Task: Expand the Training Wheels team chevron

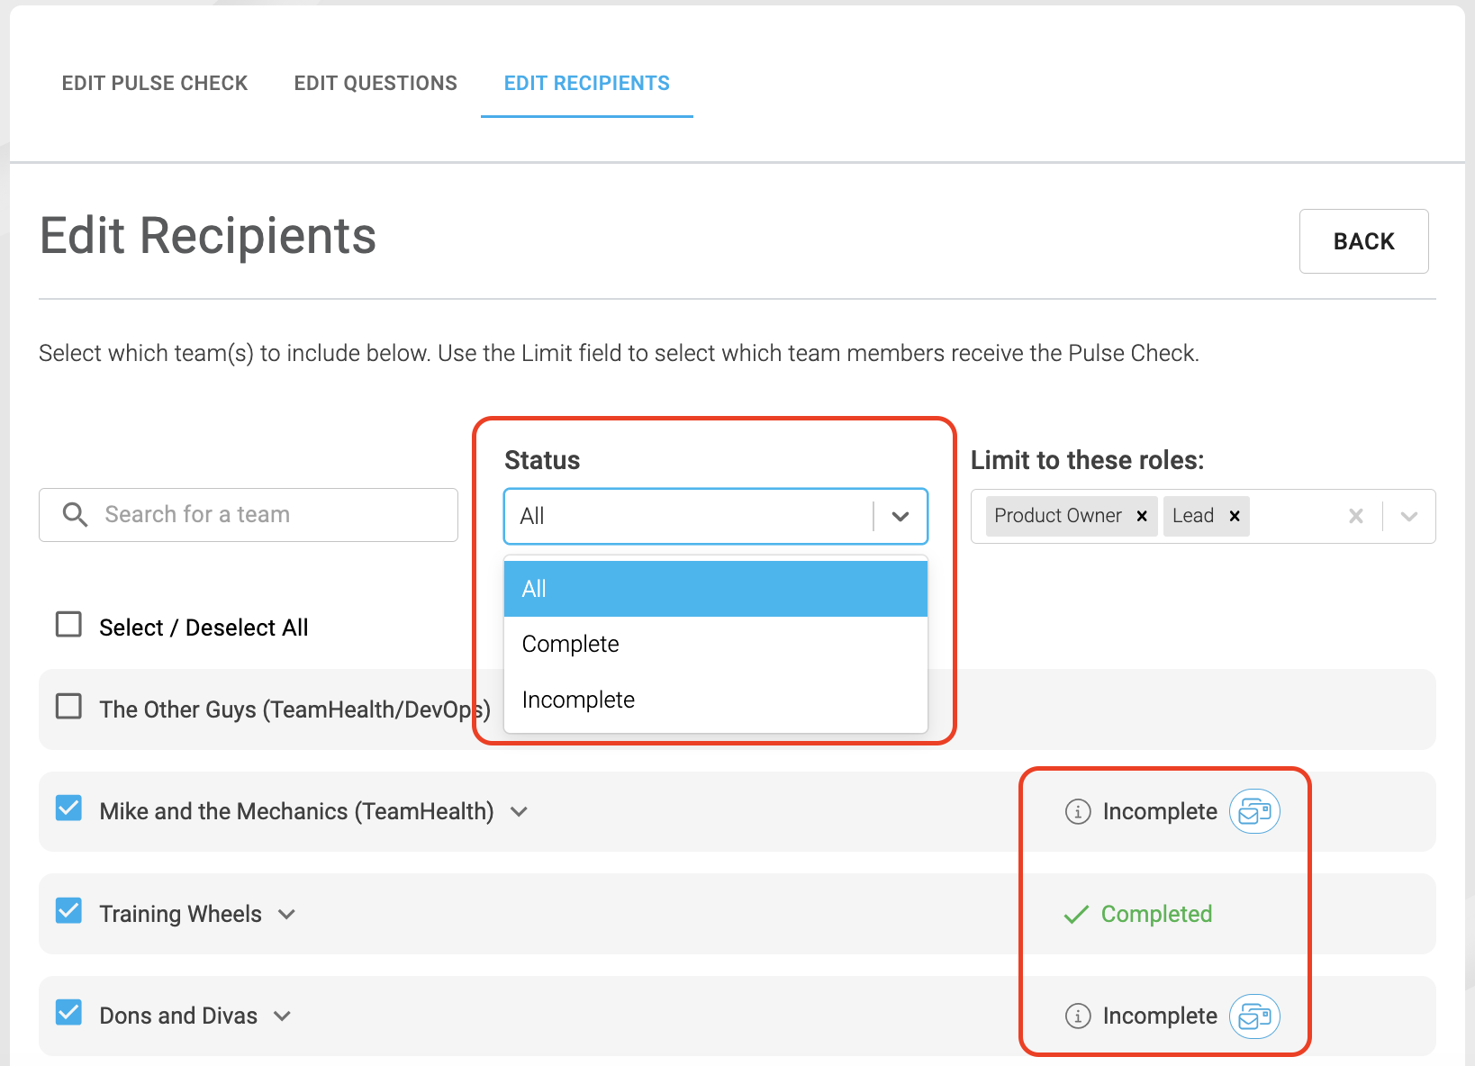Action: click(286, 914)
